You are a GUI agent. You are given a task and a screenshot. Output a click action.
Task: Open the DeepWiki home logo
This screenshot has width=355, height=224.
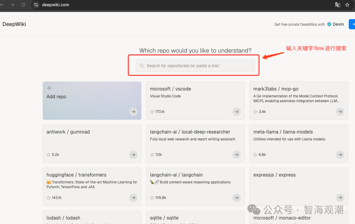pyautogui.click(x=14, y=24)
